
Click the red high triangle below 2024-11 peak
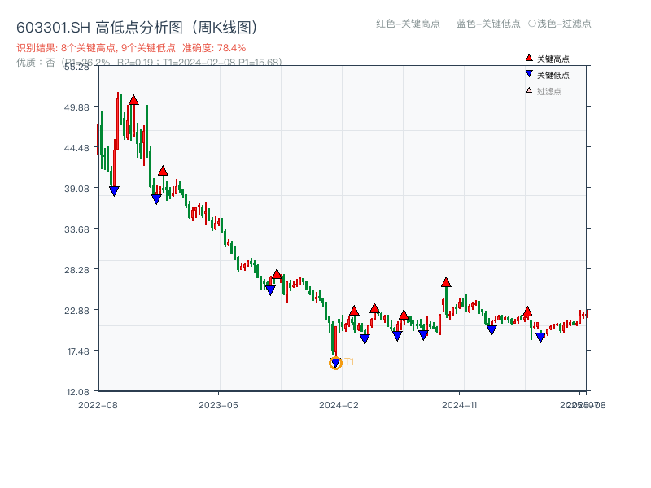click(x=446, y=282)
